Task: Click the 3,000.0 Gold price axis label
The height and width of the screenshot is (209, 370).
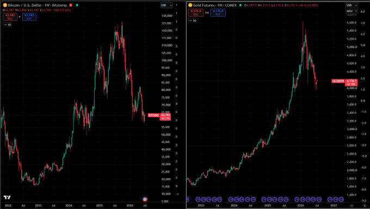Action: (351, 129)
